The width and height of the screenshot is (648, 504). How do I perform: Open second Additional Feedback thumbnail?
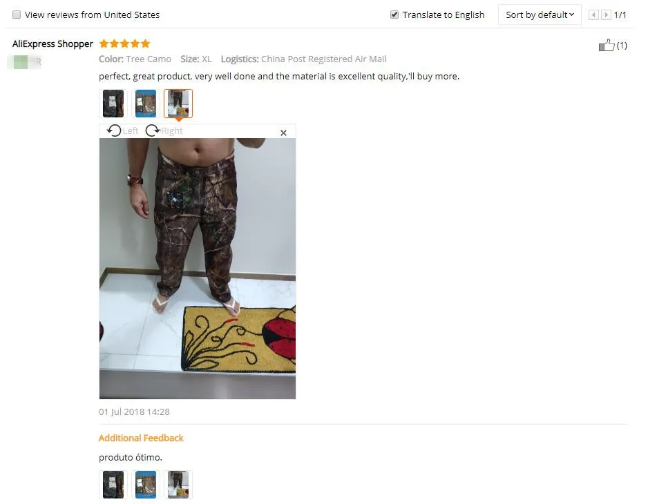point(146,484)
